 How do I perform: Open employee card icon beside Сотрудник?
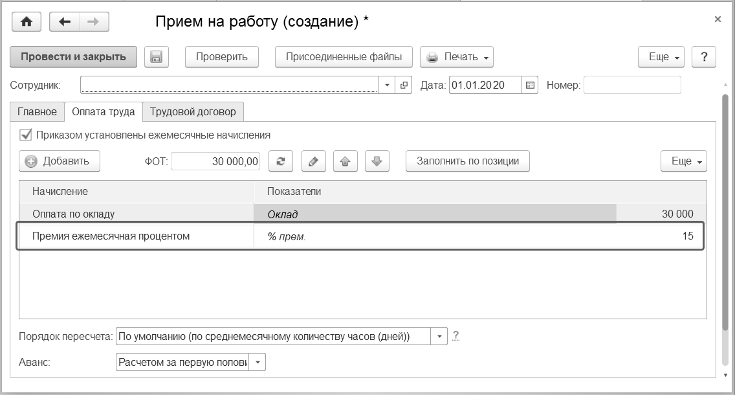click(x=404, y=85)
